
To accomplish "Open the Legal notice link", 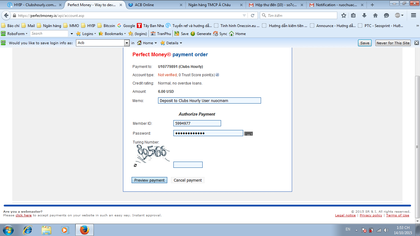I will pos(345,215).
